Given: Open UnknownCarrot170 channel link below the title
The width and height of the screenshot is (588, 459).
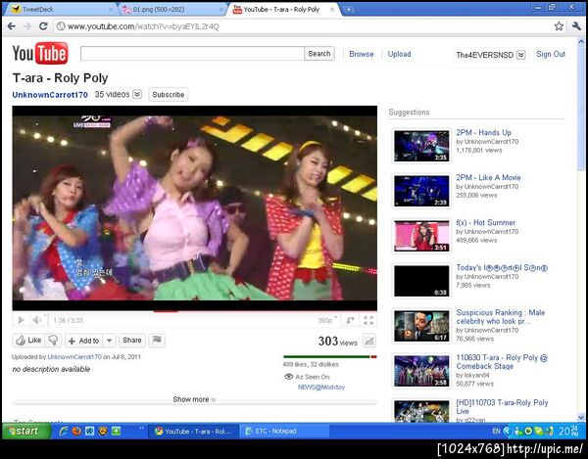Looking at the screenshot, I should click(50, 95).
